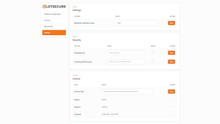Show help for UI password

pos(153,53)
